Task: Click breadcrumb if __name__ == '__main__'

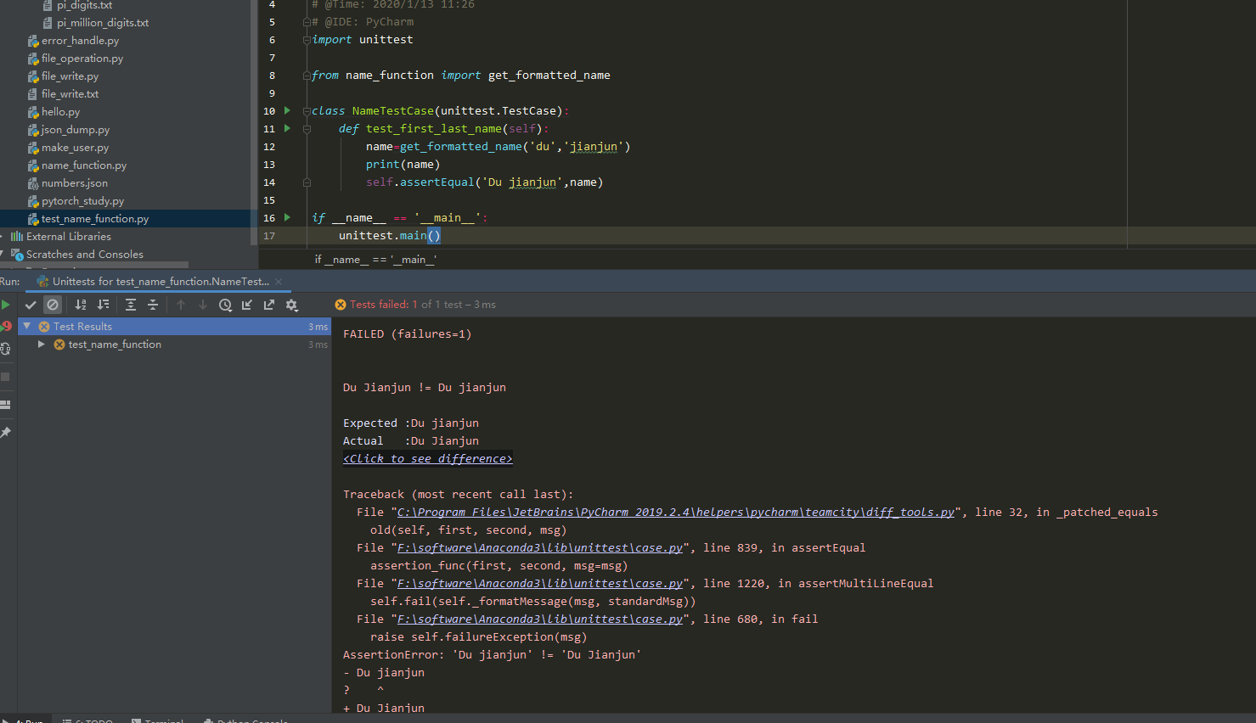Action: coord(376,260)
